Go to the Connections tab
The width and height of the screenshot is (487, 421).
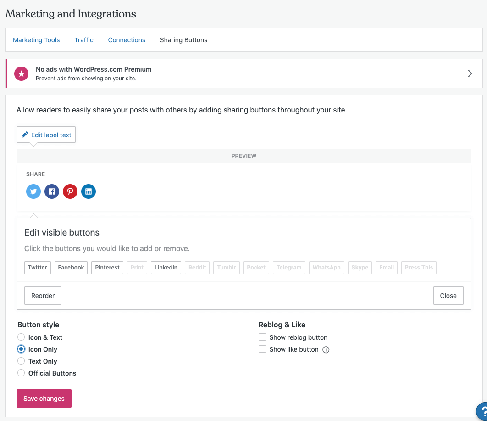(x=127, y=40)
